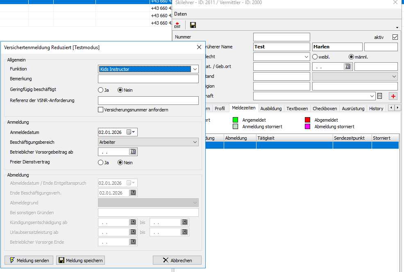Click the red plus icon
The height and width of the screenshot is (272, 404).
393,96
